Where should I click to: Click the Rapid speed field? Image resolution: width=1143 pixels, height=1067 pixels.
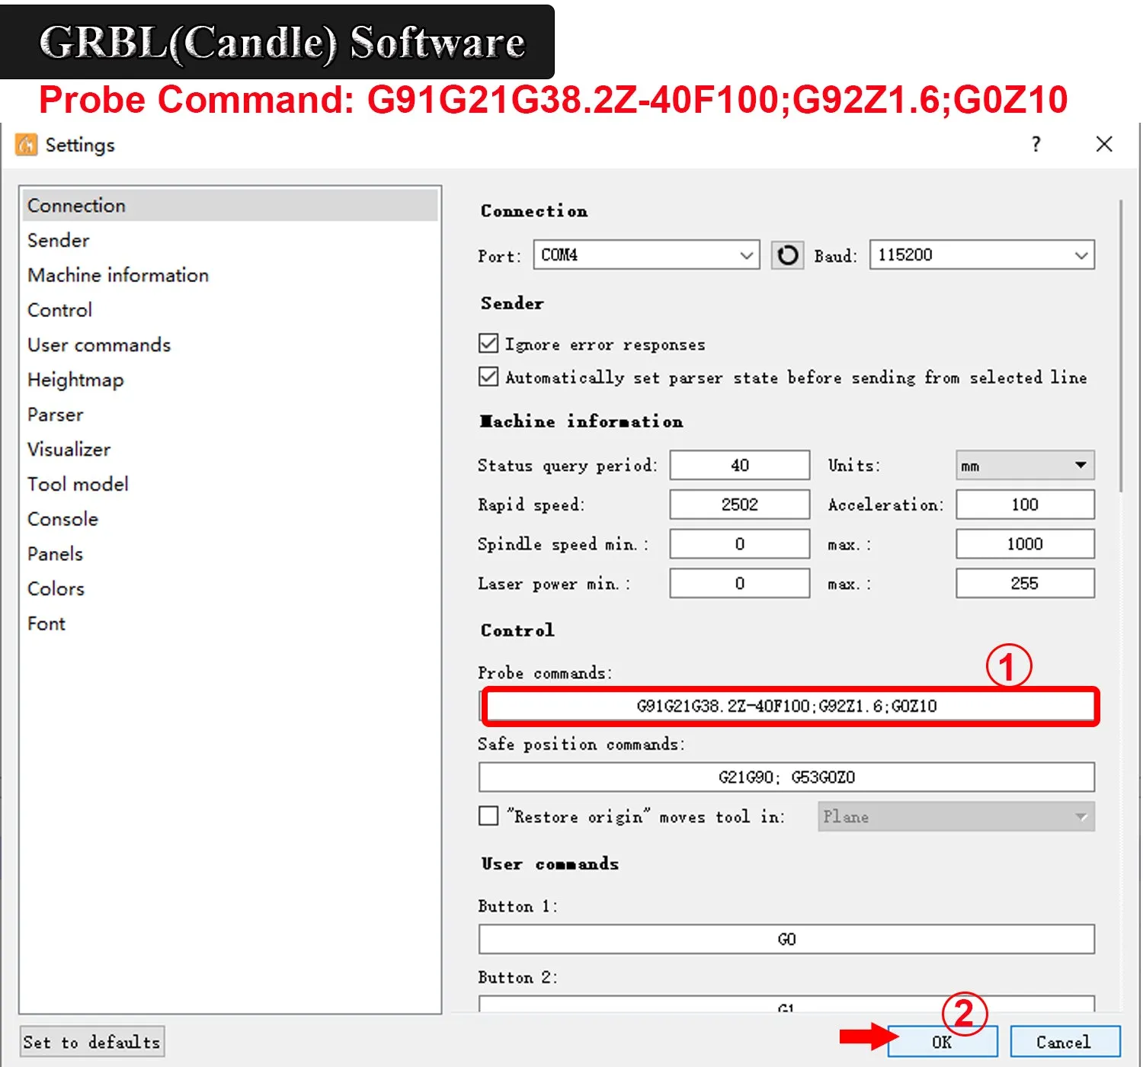tap(739, 505)
